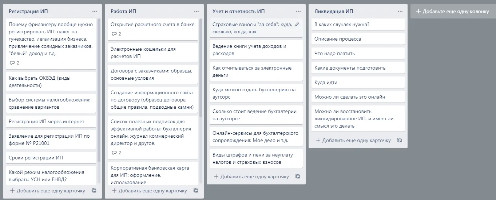496x200 pixels.
Task: Open the Работа ИП list actions menu
Action: (x=197, y=11)
